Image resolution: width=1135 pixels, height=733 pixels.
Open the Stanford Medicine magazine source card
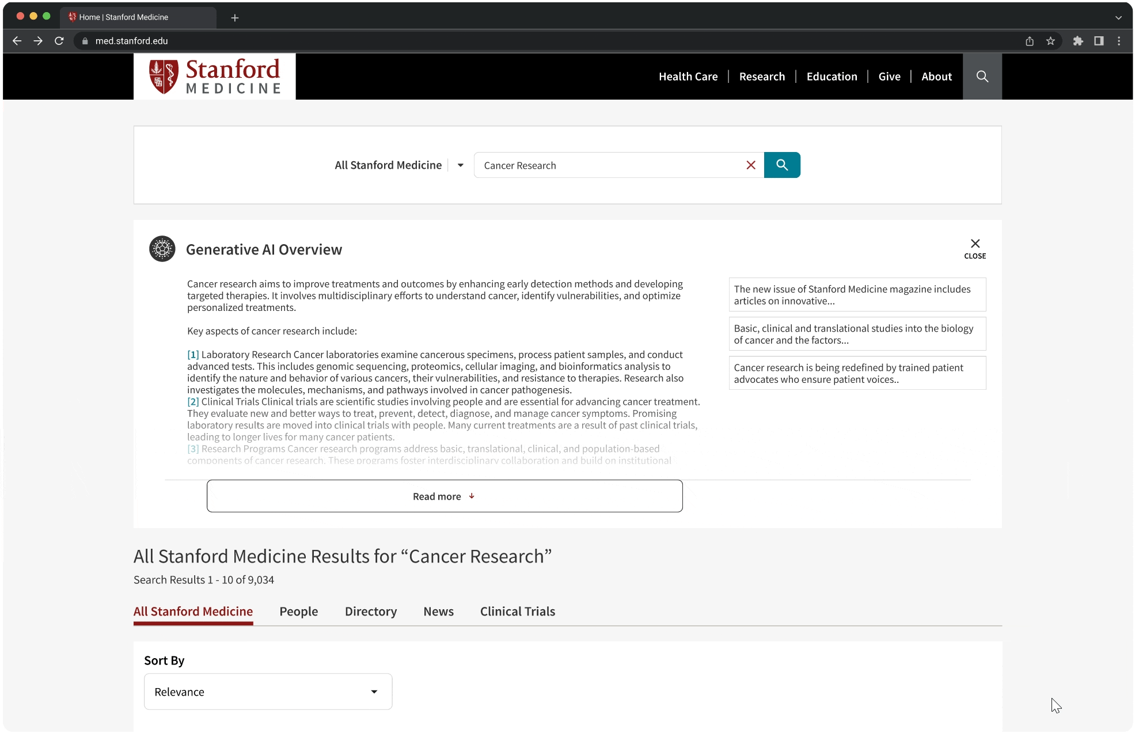[857, 295]
